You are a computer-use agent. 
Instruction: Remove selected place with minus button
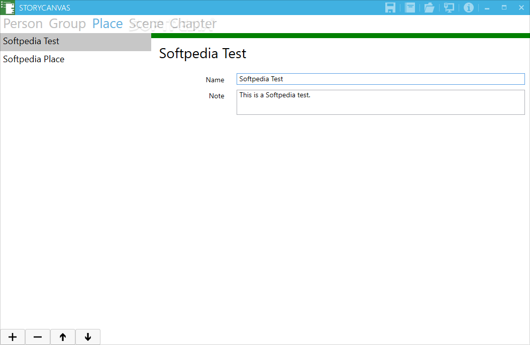38,337
